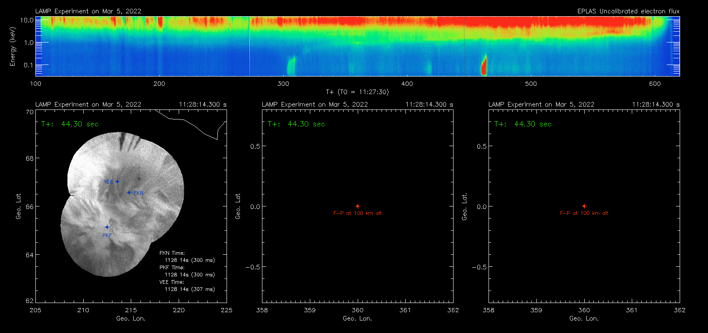
Task: Click the '300' time tick on spectrogram
Action: click(283, 84)
